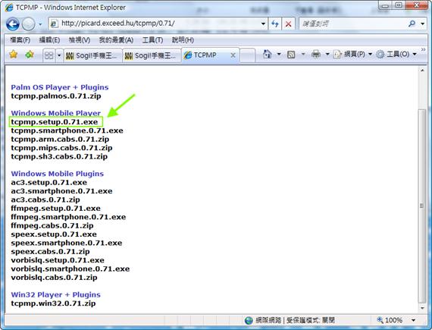Click Windows Mobile Player heading
Viewport: 432px width, 330px height.
(56, 113)
